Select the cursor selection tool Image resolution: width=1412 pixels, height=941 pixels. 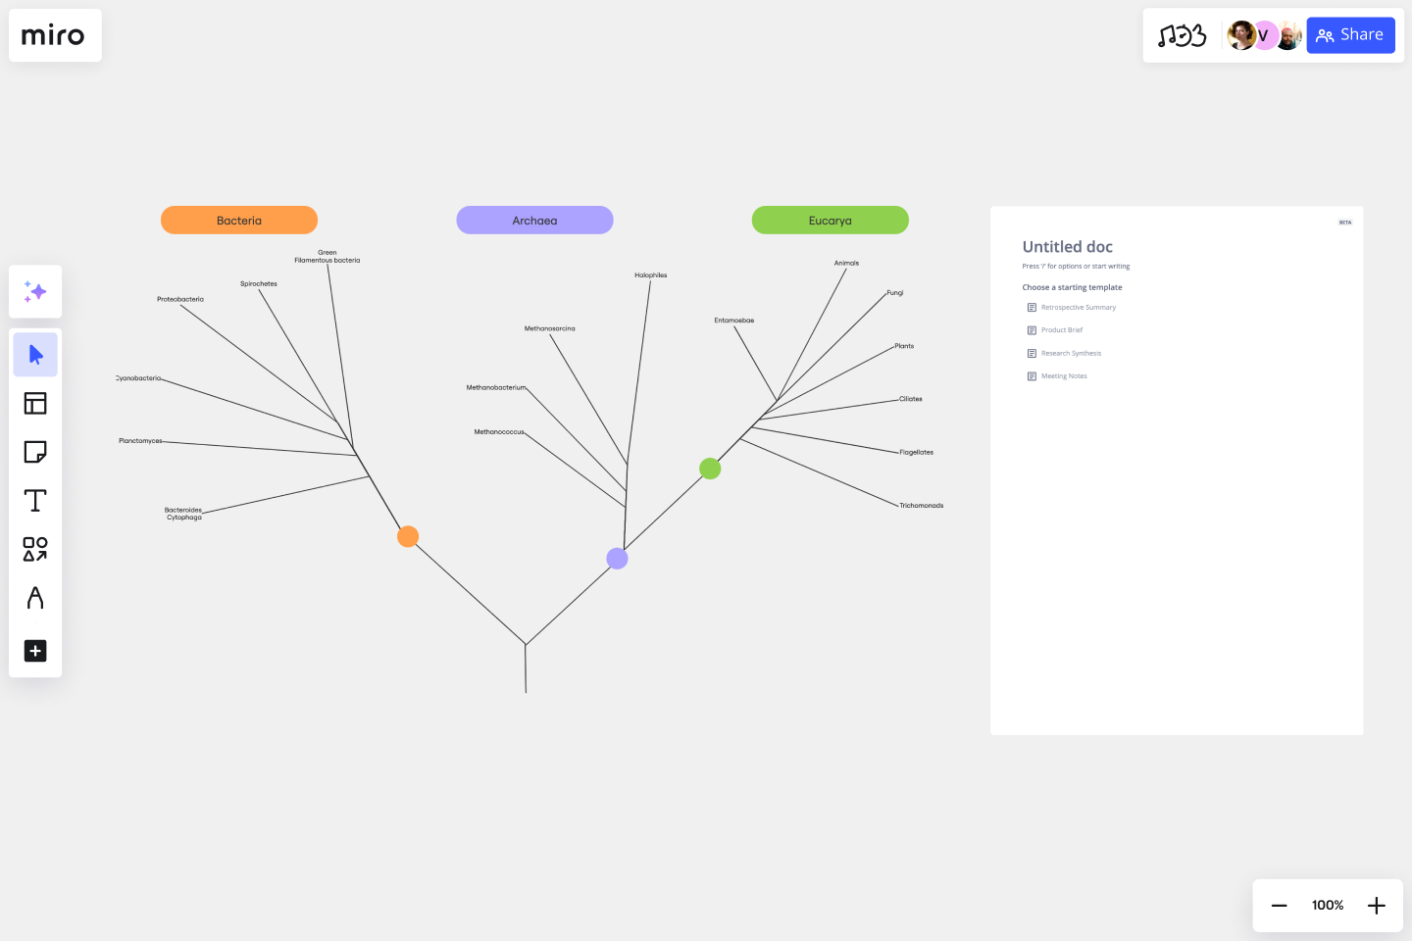35,354
